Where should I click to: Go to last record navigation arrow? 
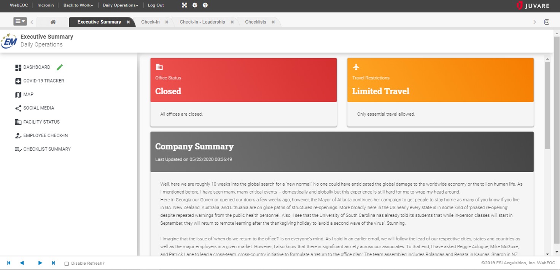coord(53,263)
